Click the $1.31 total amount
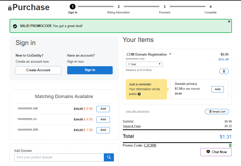The height and width of the screenshot is (166, 241). click(226, 137)
